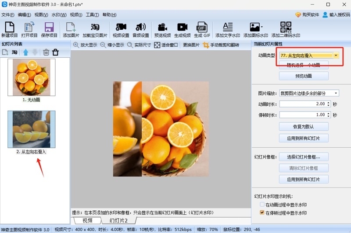The width and height of the screenshot is (351, 233).
Task: Add a QR code watermark 添加二维码水印
Action: pyautogui.click(x=286, y=29)
